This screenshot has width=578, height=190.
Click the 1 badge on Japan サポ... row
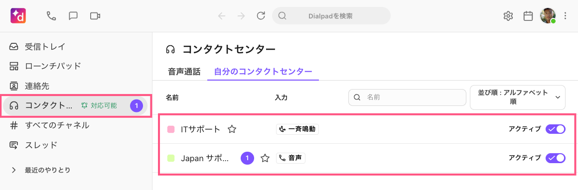(x=247, y=158)
